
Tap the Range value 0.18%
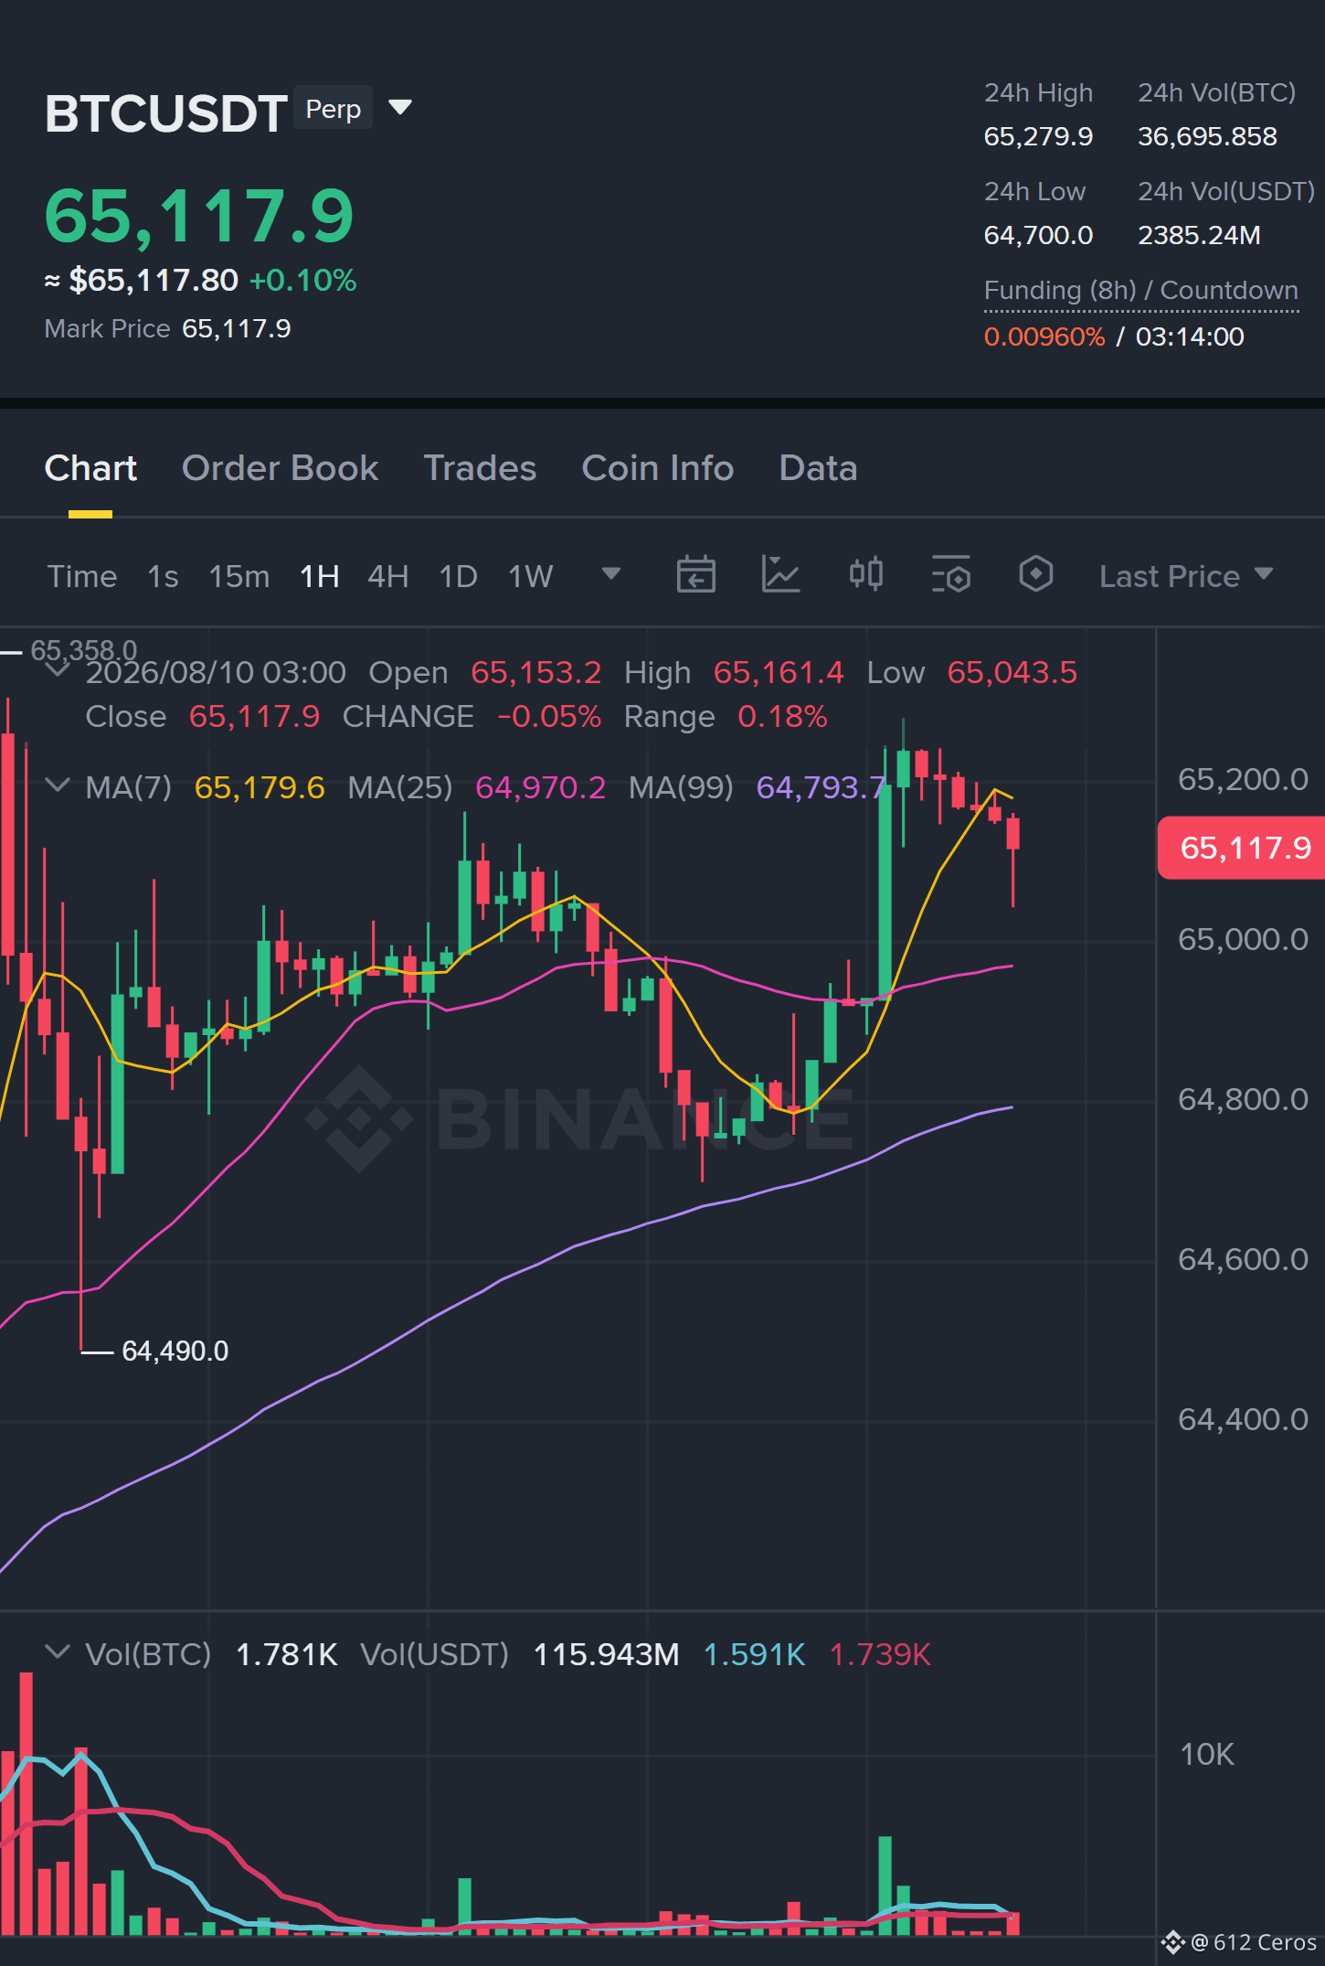tap(782, 716)
